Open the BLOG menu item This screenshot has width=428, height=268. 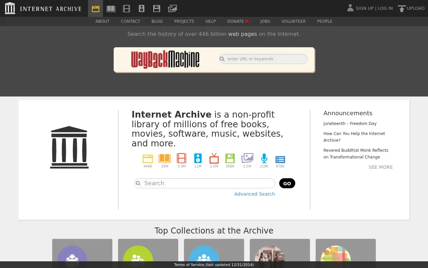click(x=157, y=21)
